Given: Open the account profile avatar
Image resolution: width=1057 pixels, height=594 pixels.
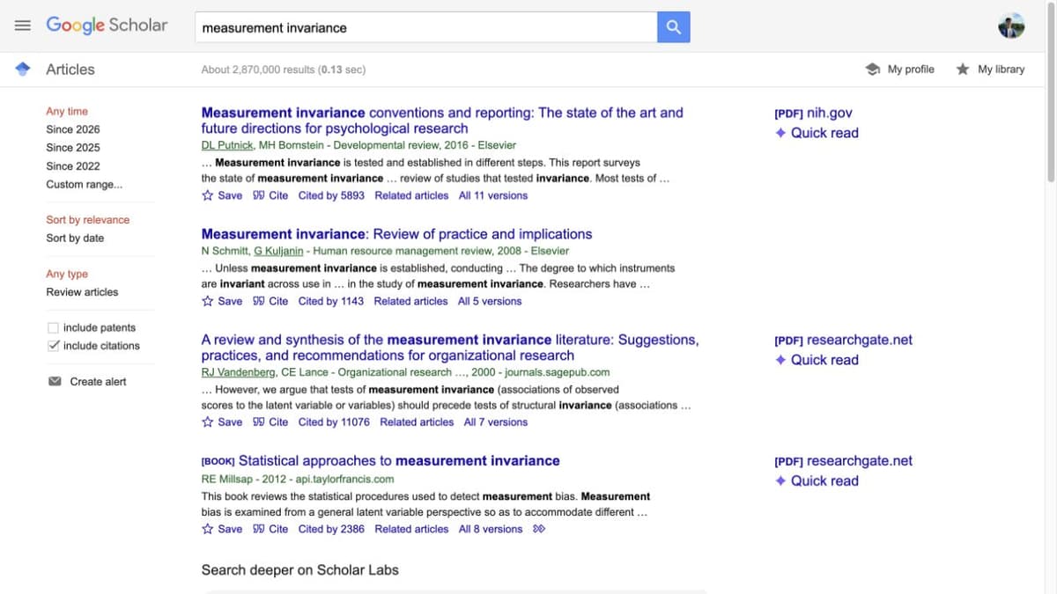Looking at the screenshot, I should [x=1011, y=26].
